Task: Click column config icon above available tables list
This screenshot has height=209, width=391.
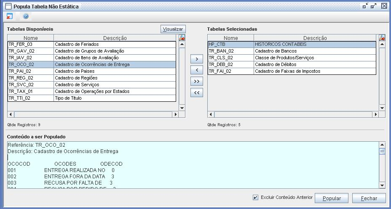Action: pyautogui.click(x=182, y=38)
